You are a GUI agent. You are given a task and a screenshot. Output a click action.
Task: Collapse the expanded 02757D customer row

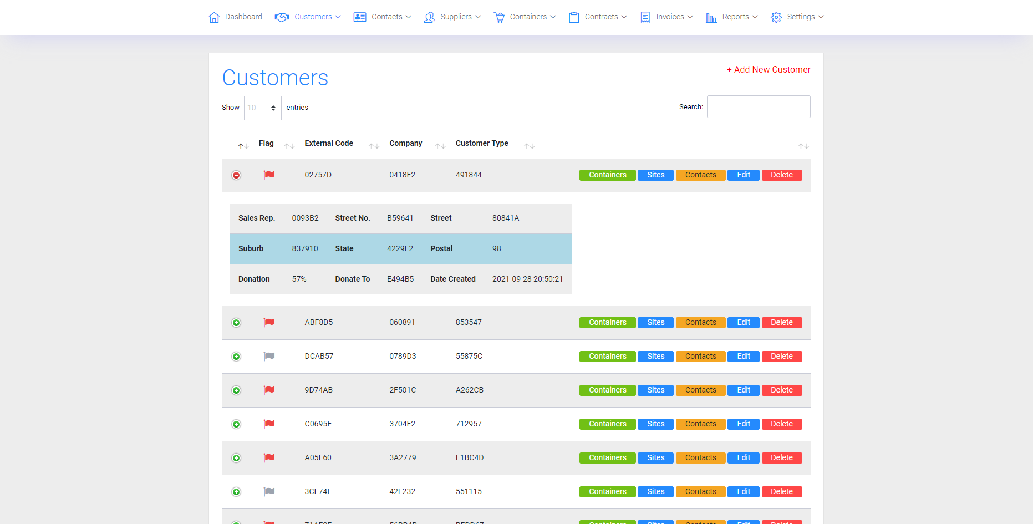(x=236, y=175)
